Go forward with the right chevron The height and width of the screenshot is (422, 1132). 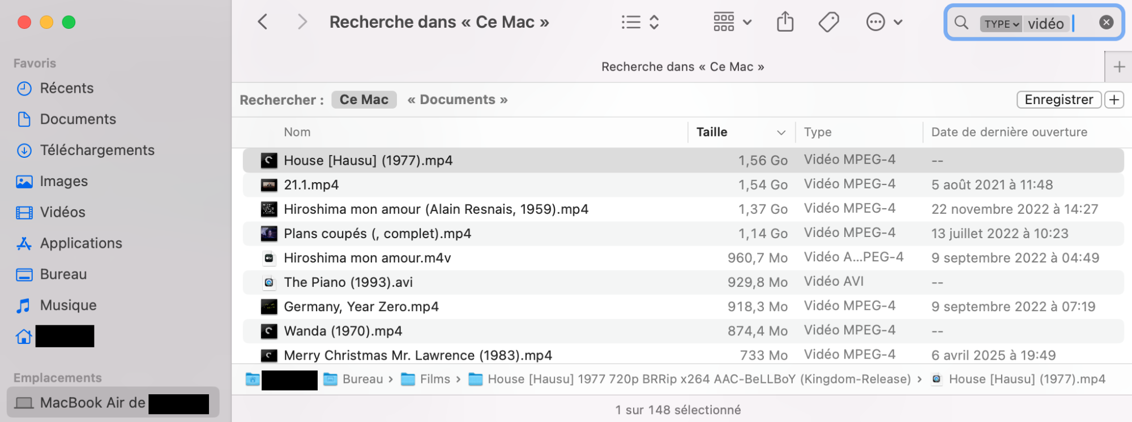(302, 22)
